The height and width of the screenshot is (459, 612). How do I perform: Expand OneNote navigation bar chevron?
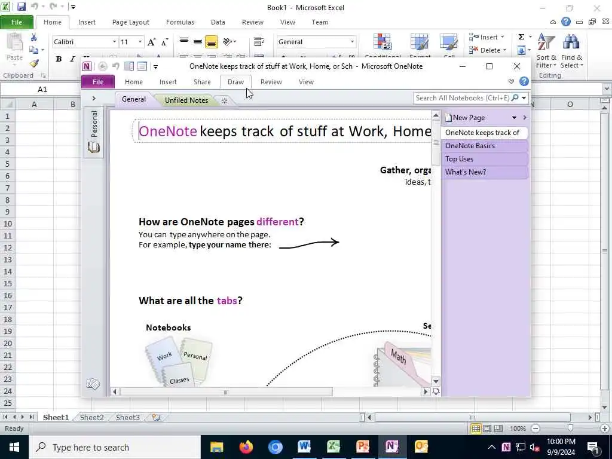pyautogui.click(x=94, y=99)
